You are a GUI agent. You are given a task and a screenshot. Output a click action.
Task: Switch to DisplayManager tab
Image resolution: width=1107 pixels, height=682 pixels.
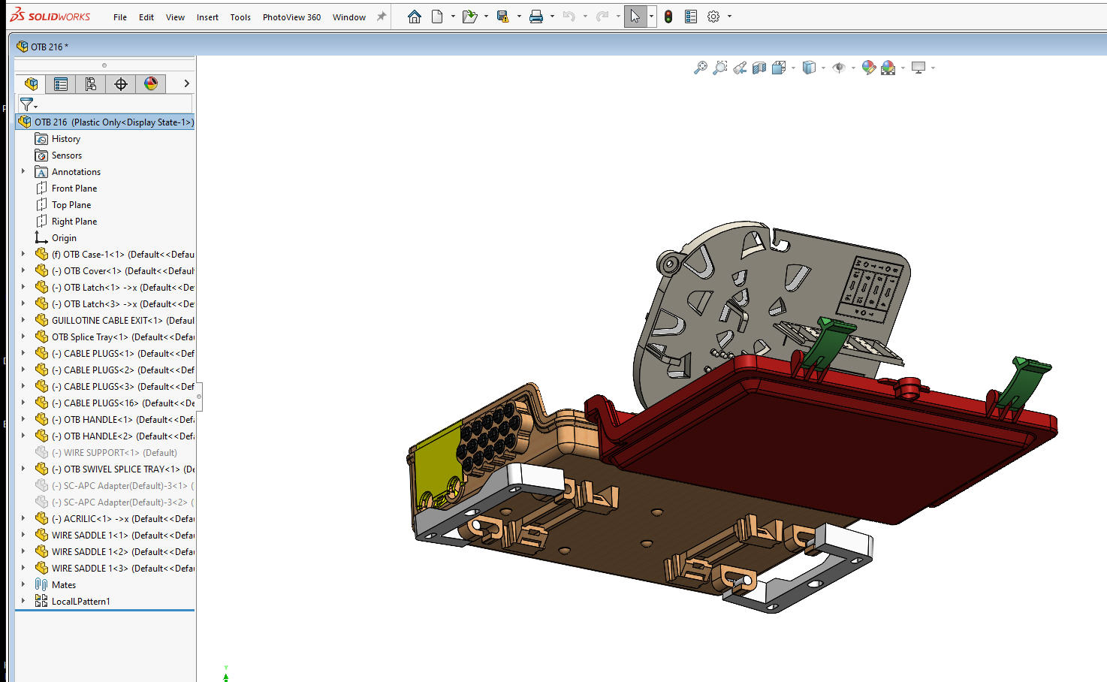point(151,83)
